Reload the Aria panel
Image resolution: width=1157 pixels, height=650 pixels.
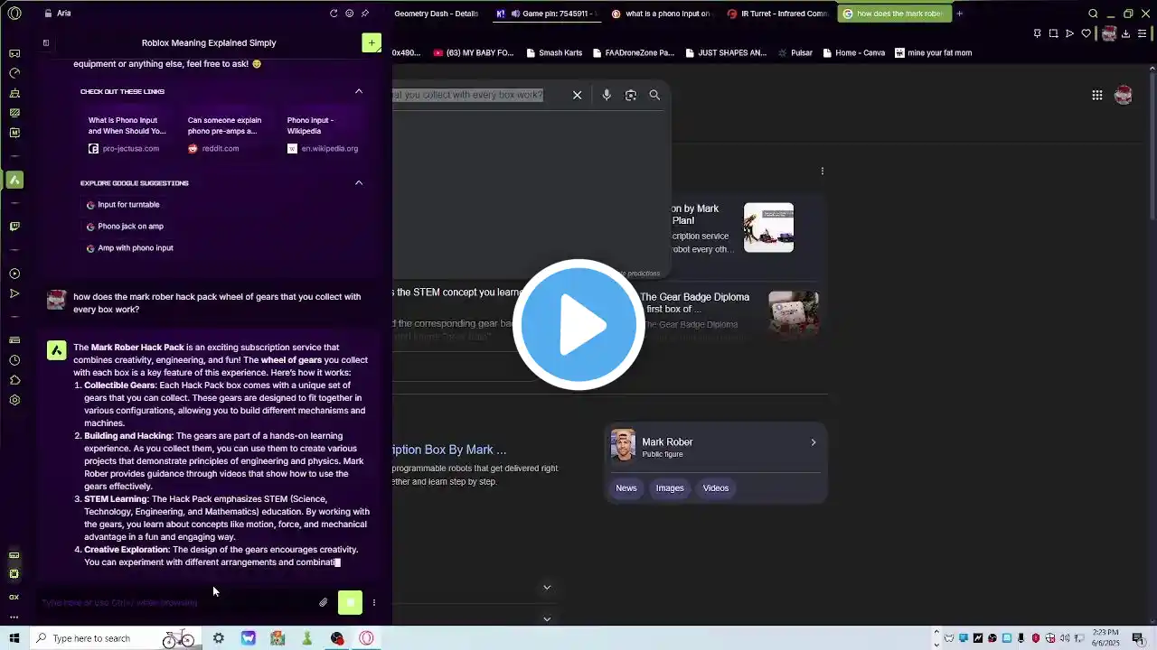tap(334, 14)
